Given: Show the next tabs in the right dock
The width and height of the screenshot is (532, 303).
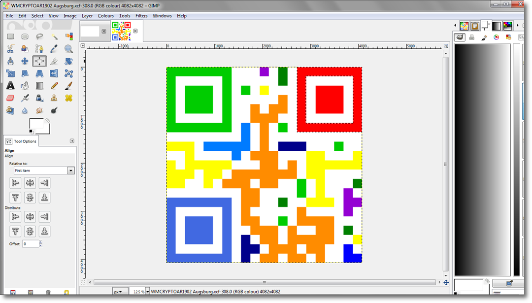Looking at the screenshot, I should click(517, 26).
